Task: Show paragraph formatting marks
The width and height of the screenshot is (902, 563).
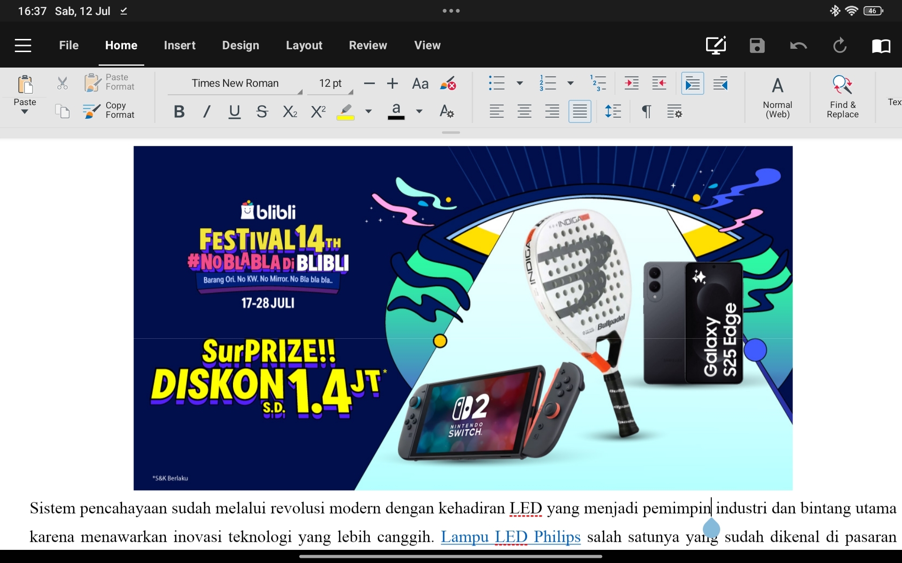Action: pyautogui.click(x=646, y=112)
